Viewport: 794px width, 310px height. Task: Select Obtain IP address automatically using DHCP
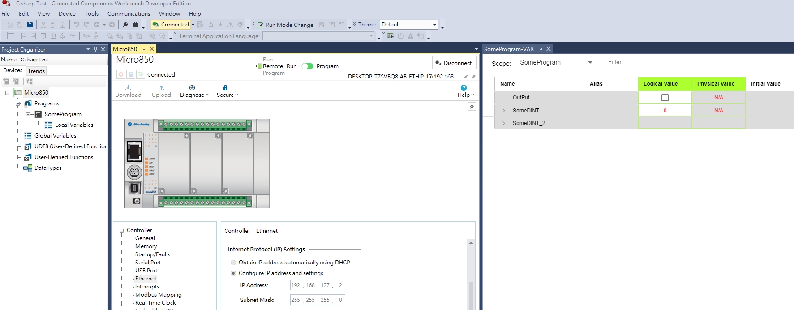click(x=233, y=263)
